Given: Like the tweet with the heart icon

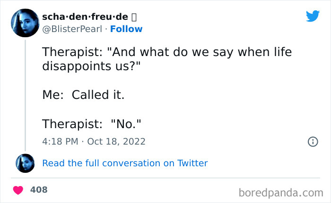Looking at the screenshot, I should tap(18, 190).
